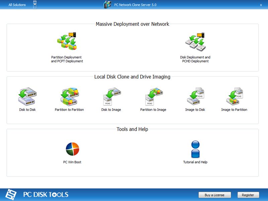The image size is (268, 201).
Task: Select the Disk to Disk clone icon
Action: (27, 96)
